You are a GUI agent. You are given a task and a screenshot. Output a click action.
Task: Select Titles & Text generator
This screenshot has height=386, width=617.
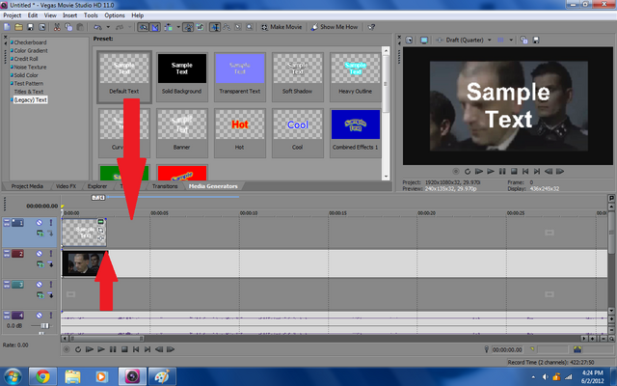click(28, 92)
